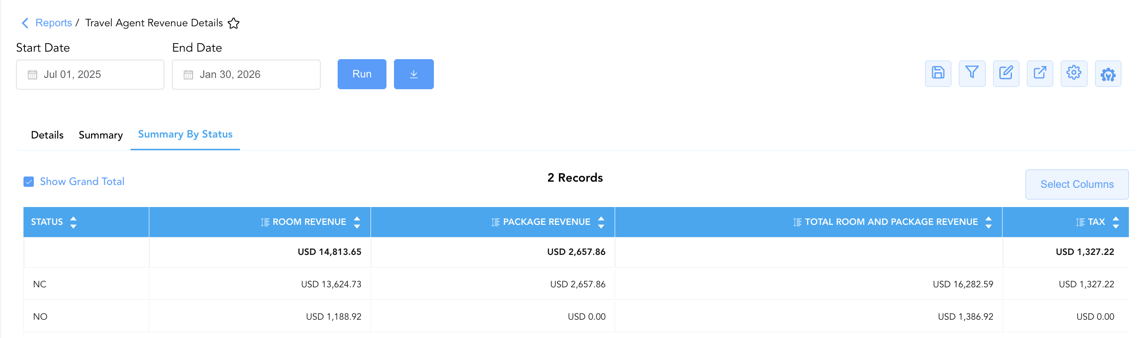This screenshot has height=338, width=1142.
Task: Click the value USD 1,386.92
Action: (965, 317)
